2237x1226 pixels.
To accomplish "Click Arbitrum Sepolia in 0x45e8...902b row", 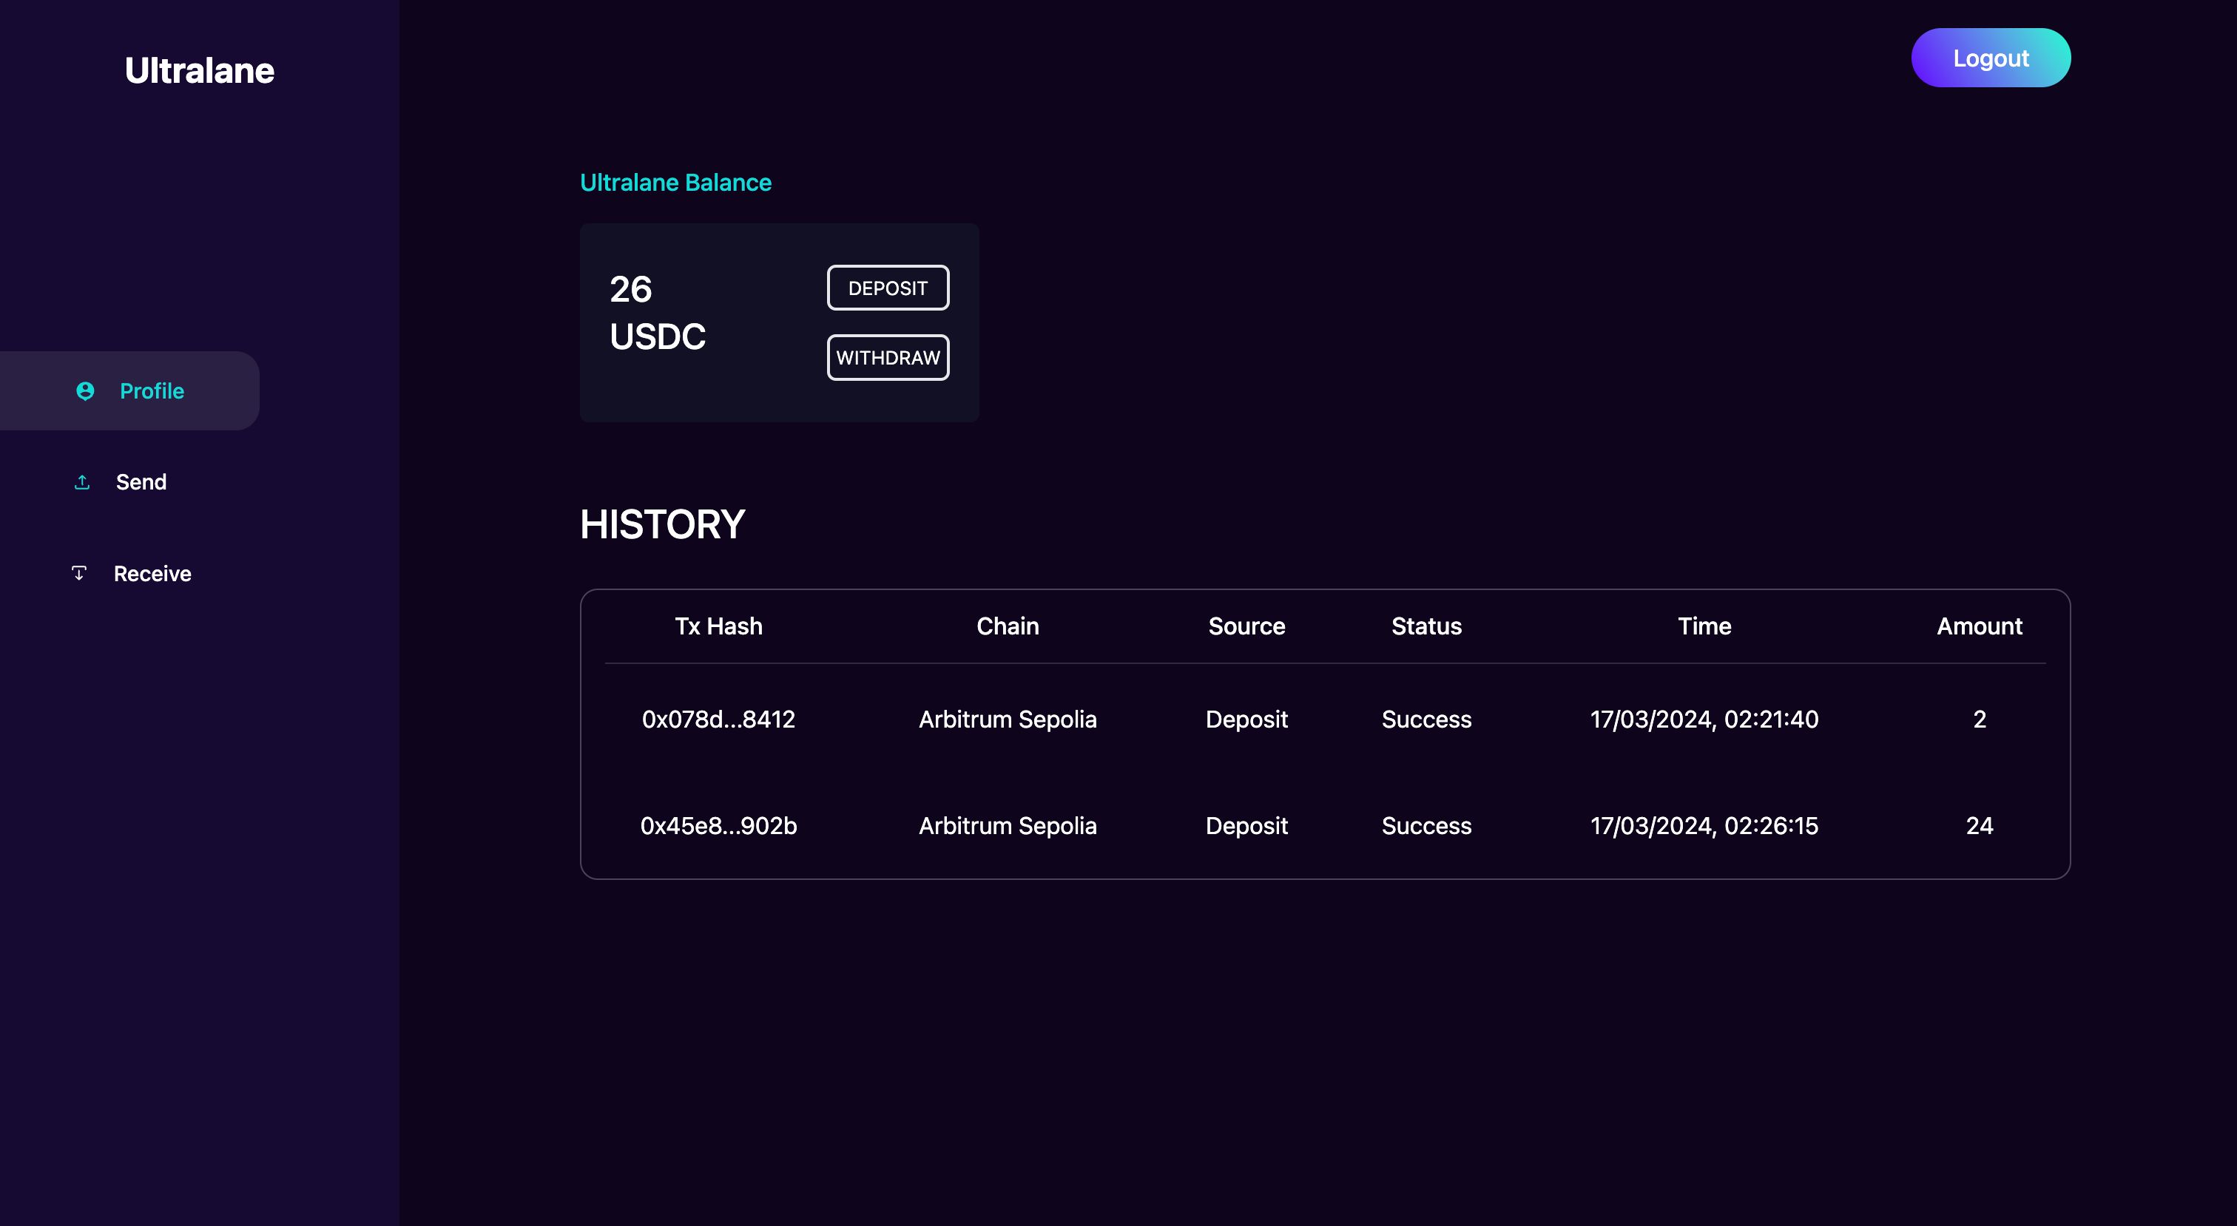I will click(x=1008, y=826).
